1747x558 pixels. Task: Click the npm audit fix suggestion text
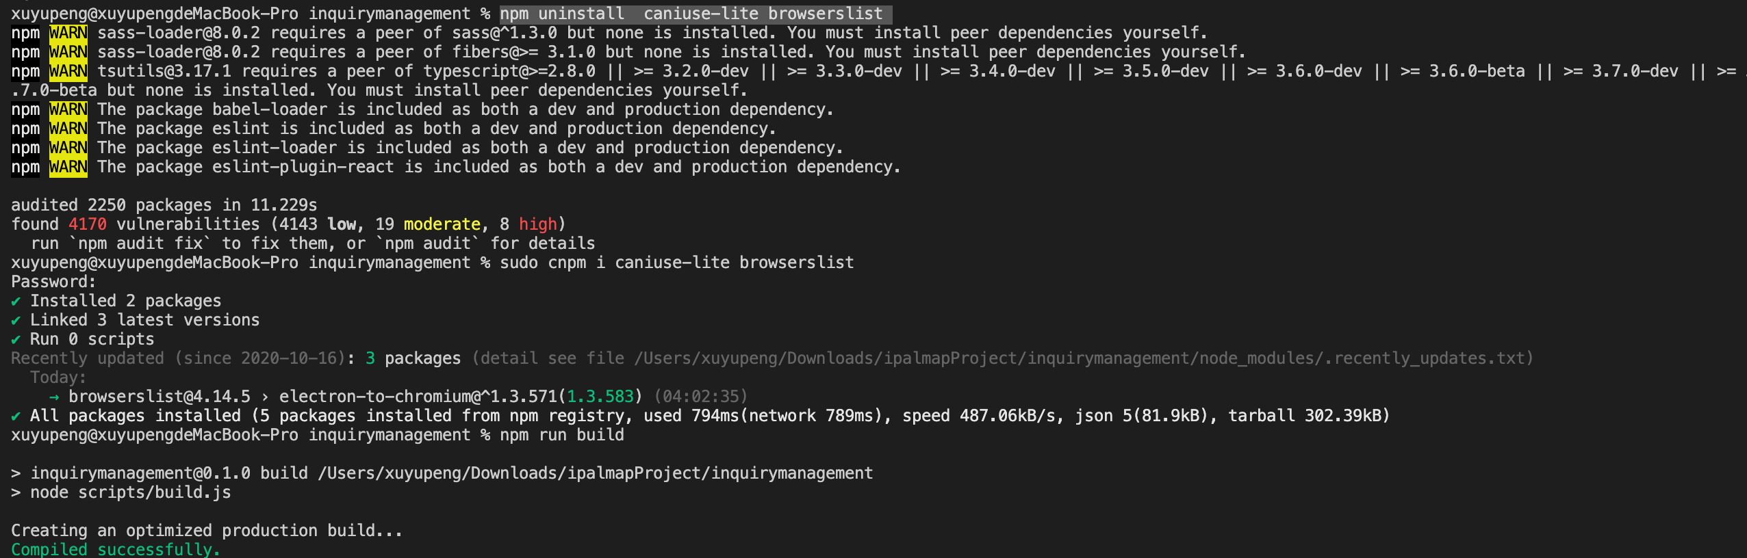[x=140, y=243]
